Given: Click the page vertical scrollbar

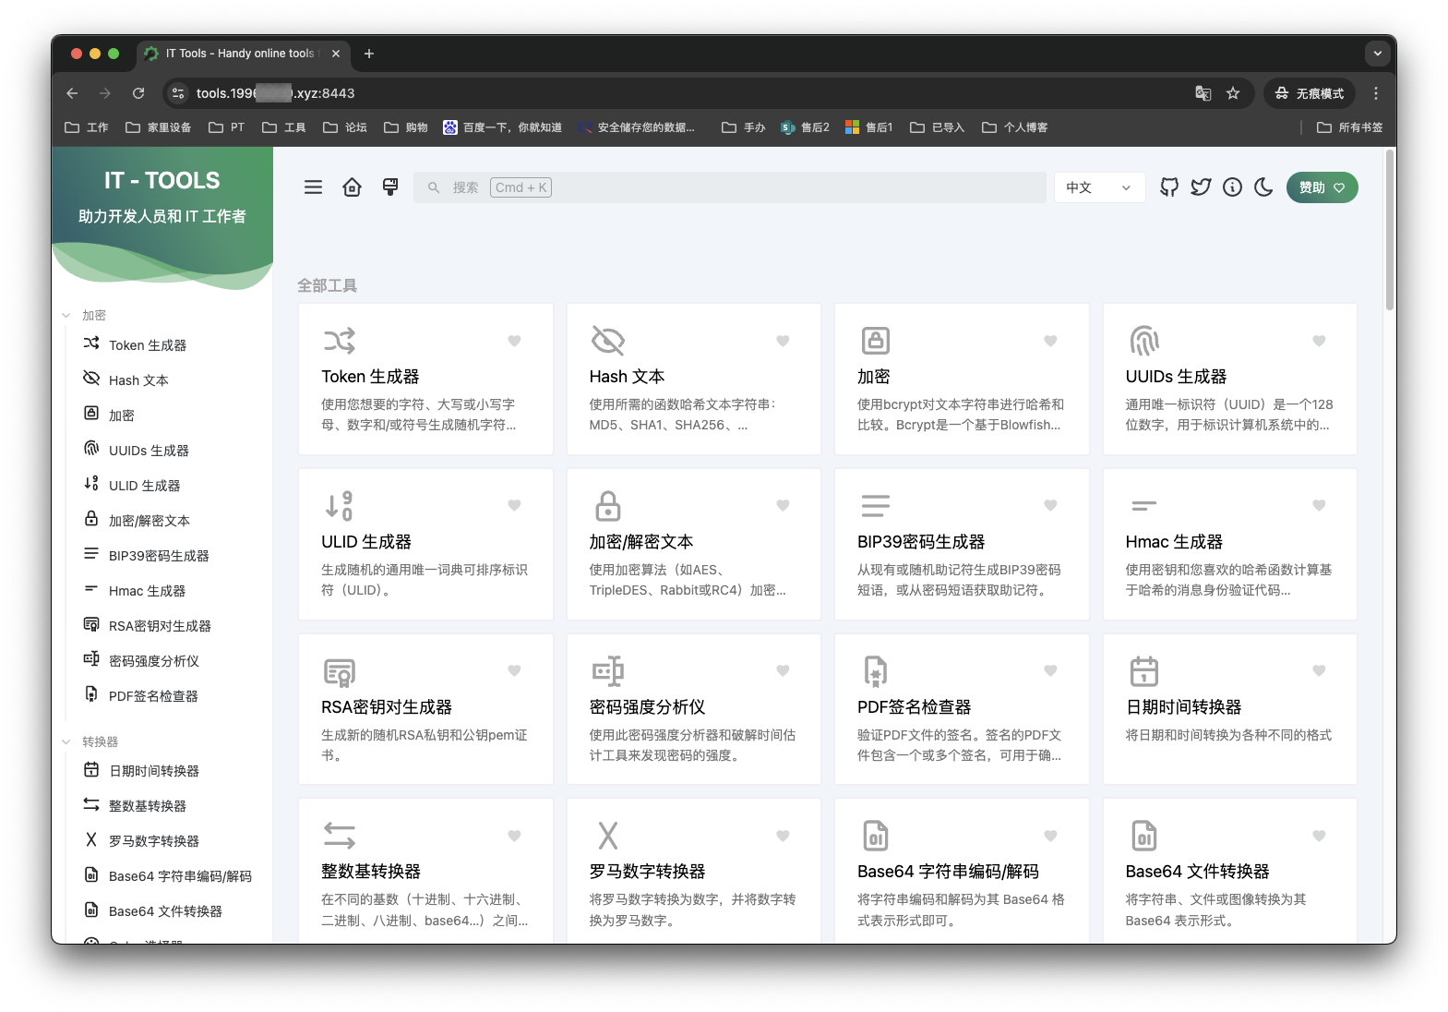Looking at the screenshot, I should point(1389,231).
